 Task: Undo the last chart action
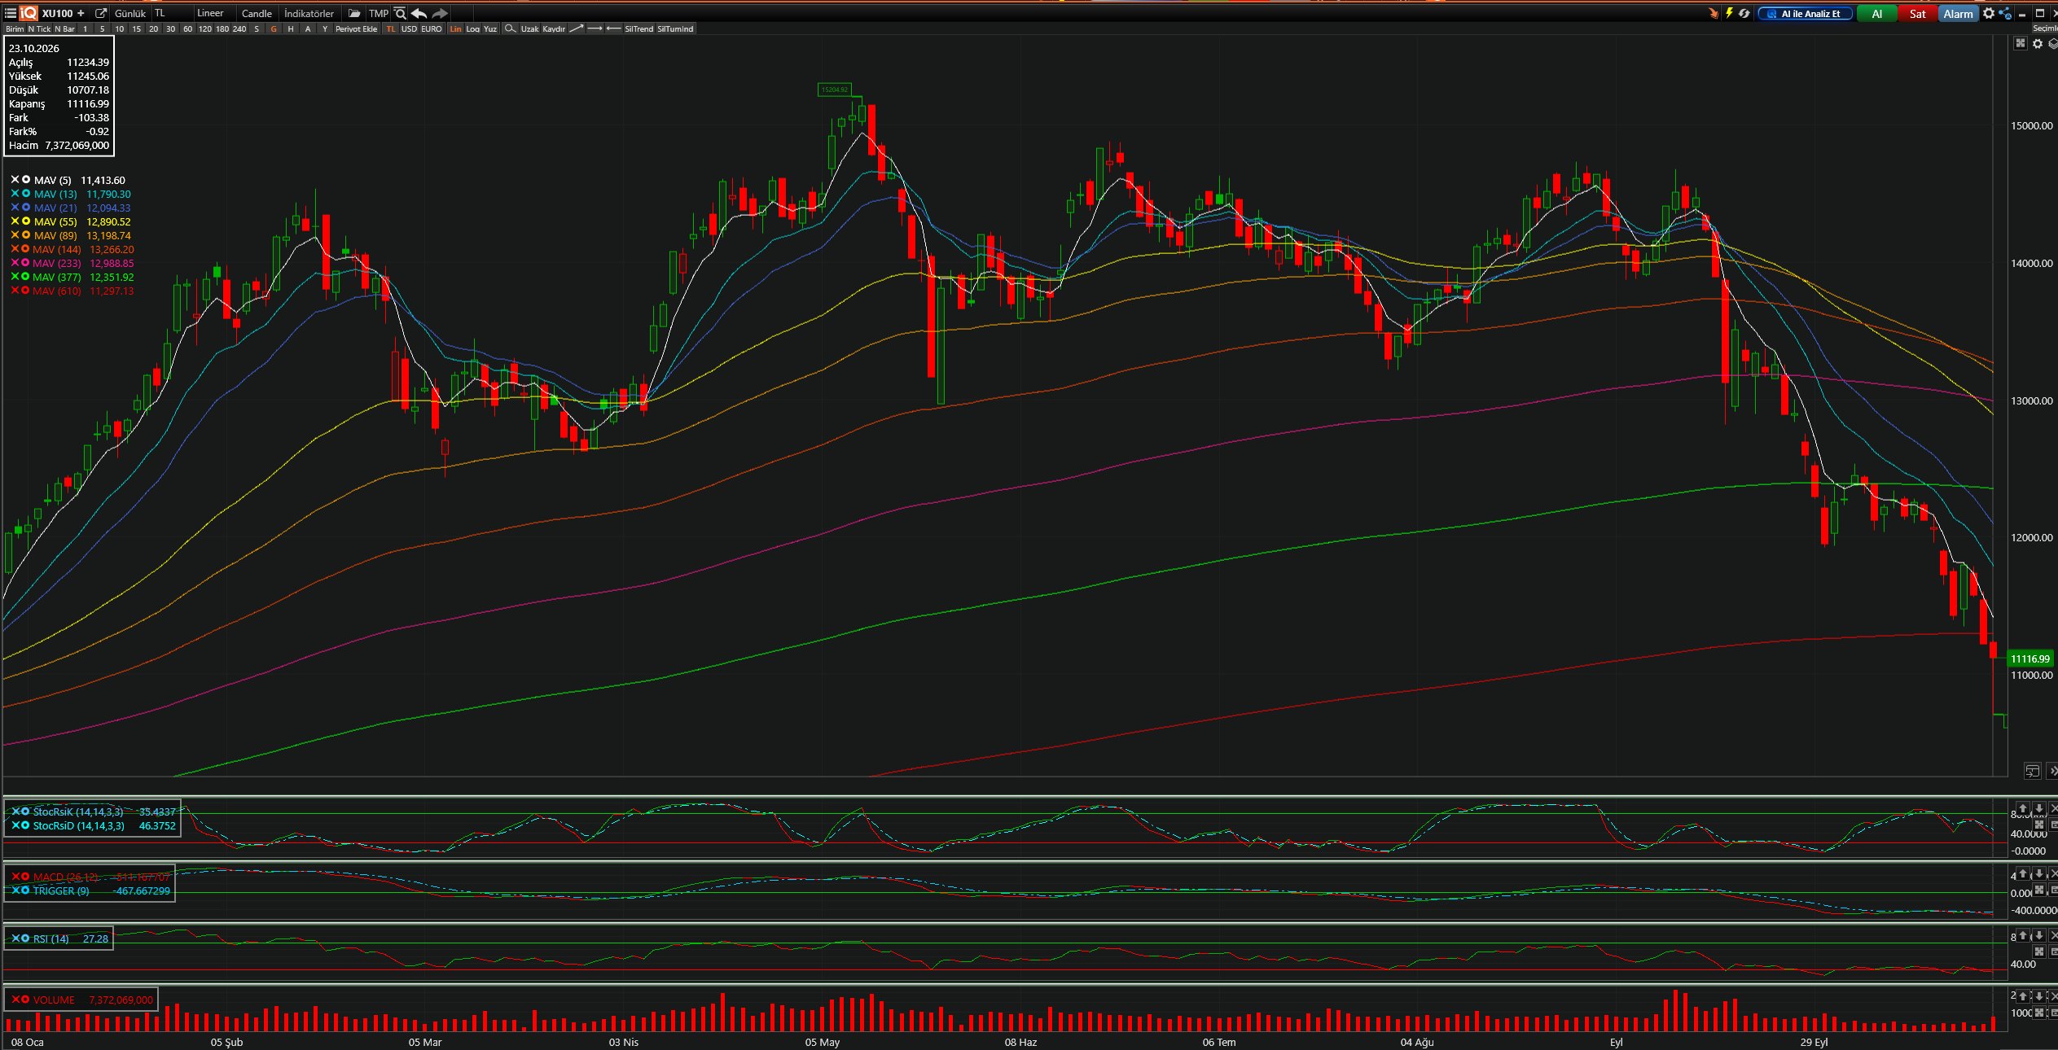point(419,13)
